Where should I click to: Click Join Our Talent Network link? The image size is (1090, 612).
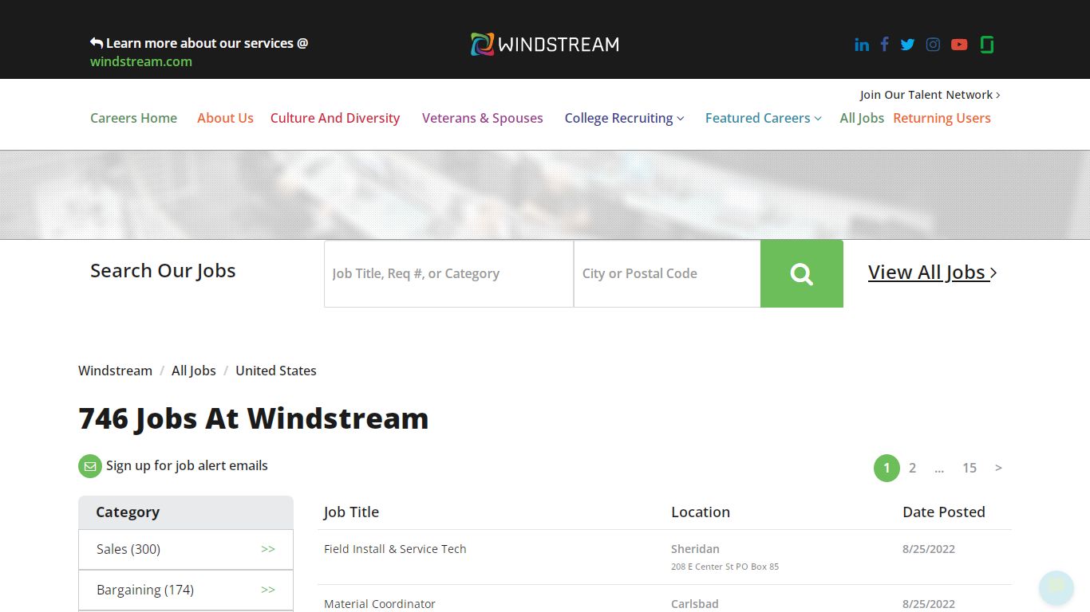pos(930,95)
